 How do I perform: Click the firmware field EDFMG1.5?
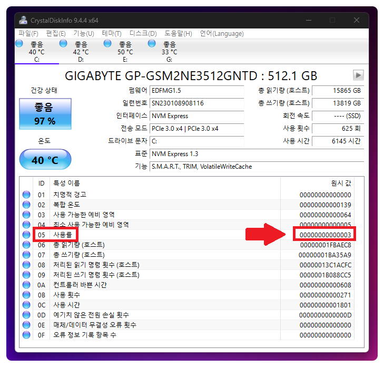196,91
